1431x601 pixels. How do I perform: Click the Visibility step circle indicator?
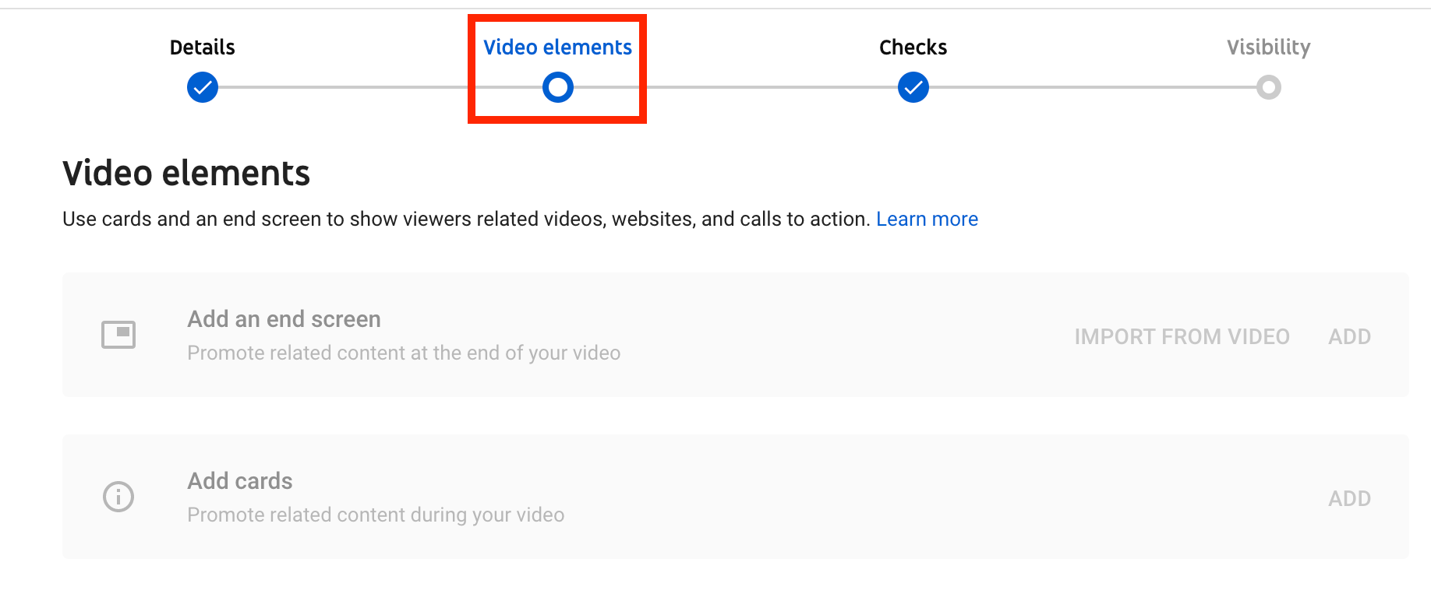pos(1269,87)
